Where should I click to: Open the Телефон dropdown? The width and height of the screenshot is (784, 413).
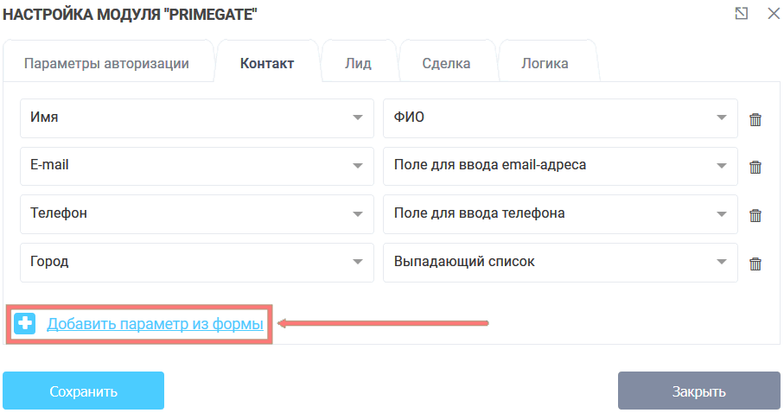click(197, 214)
